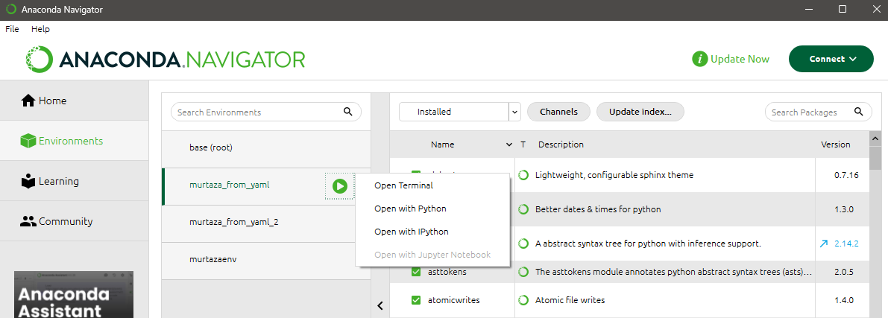Click the Community people icon
This screenshot has width=888, height=318.
[x=28, y=221]
